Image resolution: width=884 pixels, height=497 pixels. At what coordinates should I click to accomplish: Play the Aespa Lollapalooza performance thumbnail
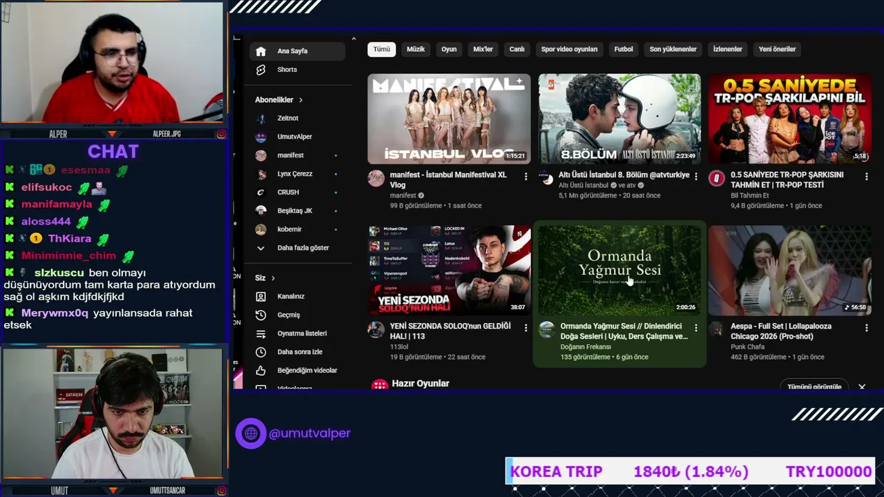pyautogui.click(x=790, y=270)
